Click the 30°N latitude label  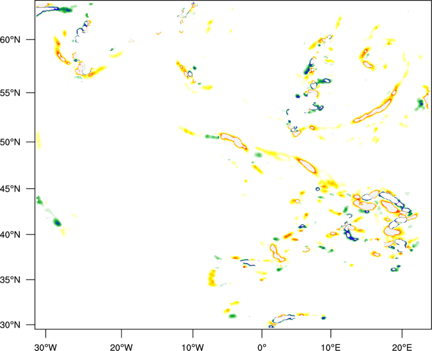[10, 325]
